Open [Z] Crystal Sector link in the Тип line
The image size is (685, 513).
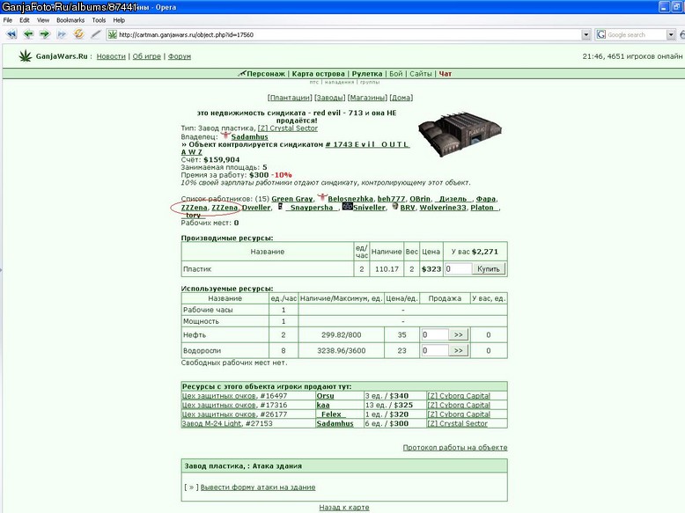(287, 128)
